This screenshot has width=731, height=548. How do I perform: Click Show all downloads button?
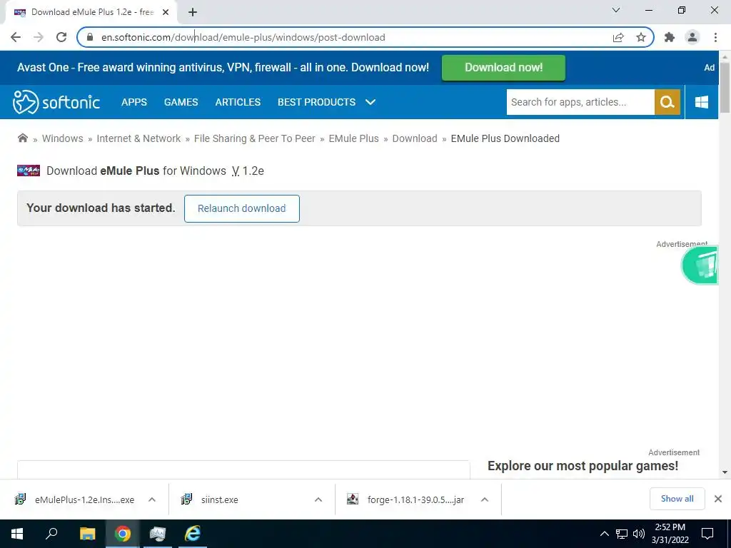(677, 499)
